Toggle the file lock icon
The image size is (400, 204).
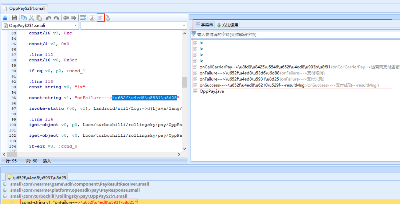click(5, 18)
